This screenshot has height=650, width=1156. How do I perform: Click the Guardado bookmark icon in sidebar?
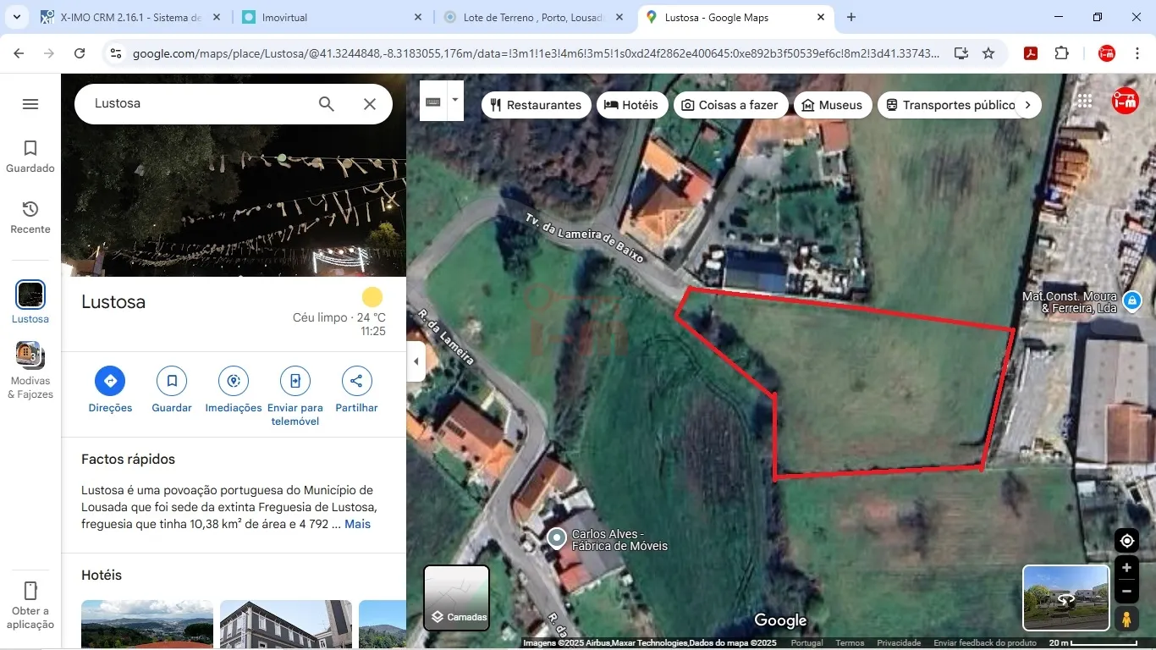point(30,149)
